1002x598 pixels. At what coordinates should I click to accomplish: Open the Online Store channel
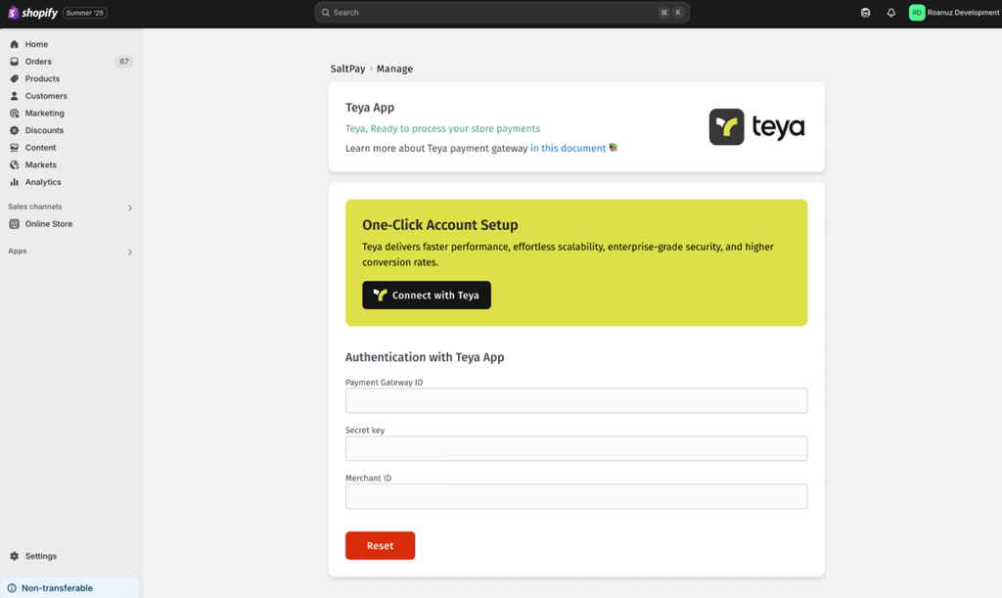(x=48, y=224)
